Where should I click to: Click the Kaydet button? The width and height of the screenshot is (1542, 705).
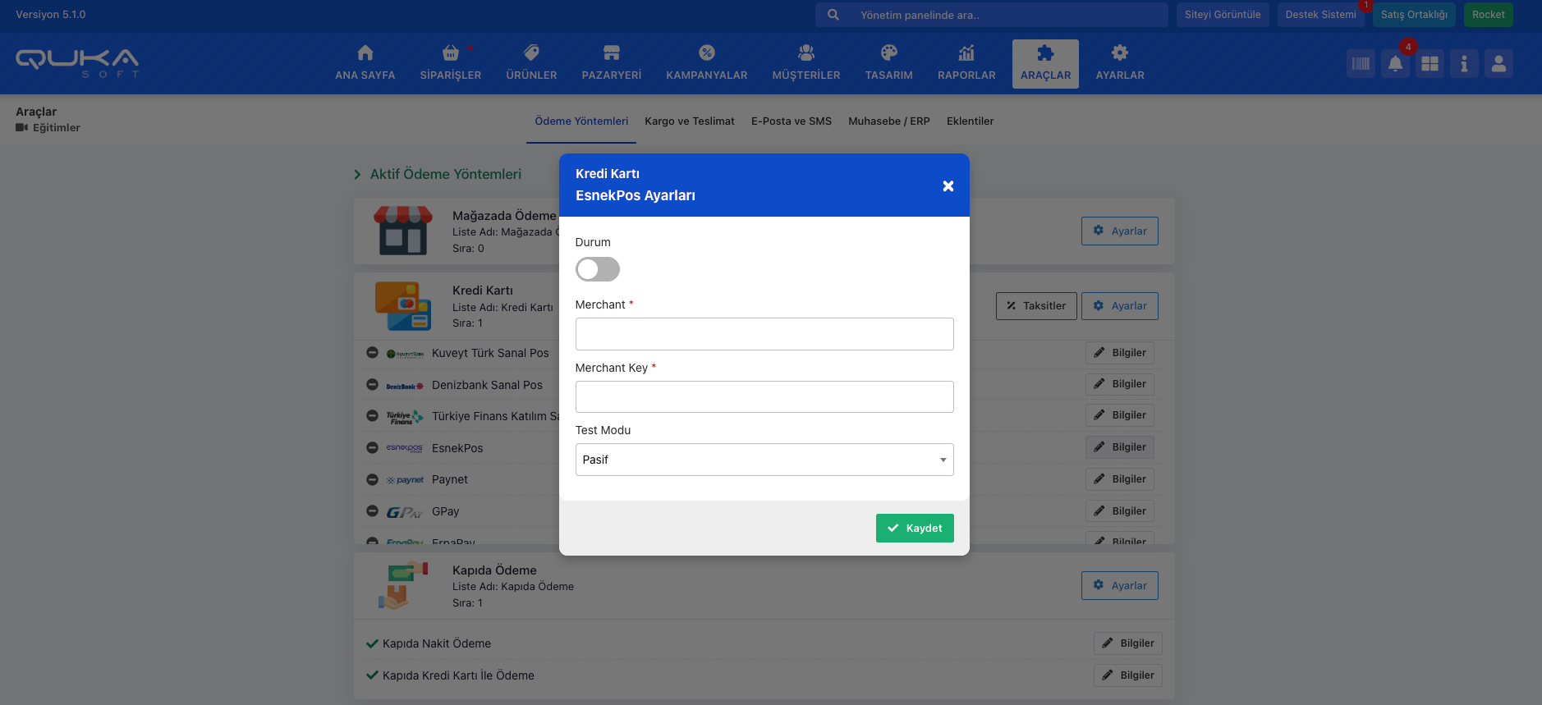pos(914,529)
